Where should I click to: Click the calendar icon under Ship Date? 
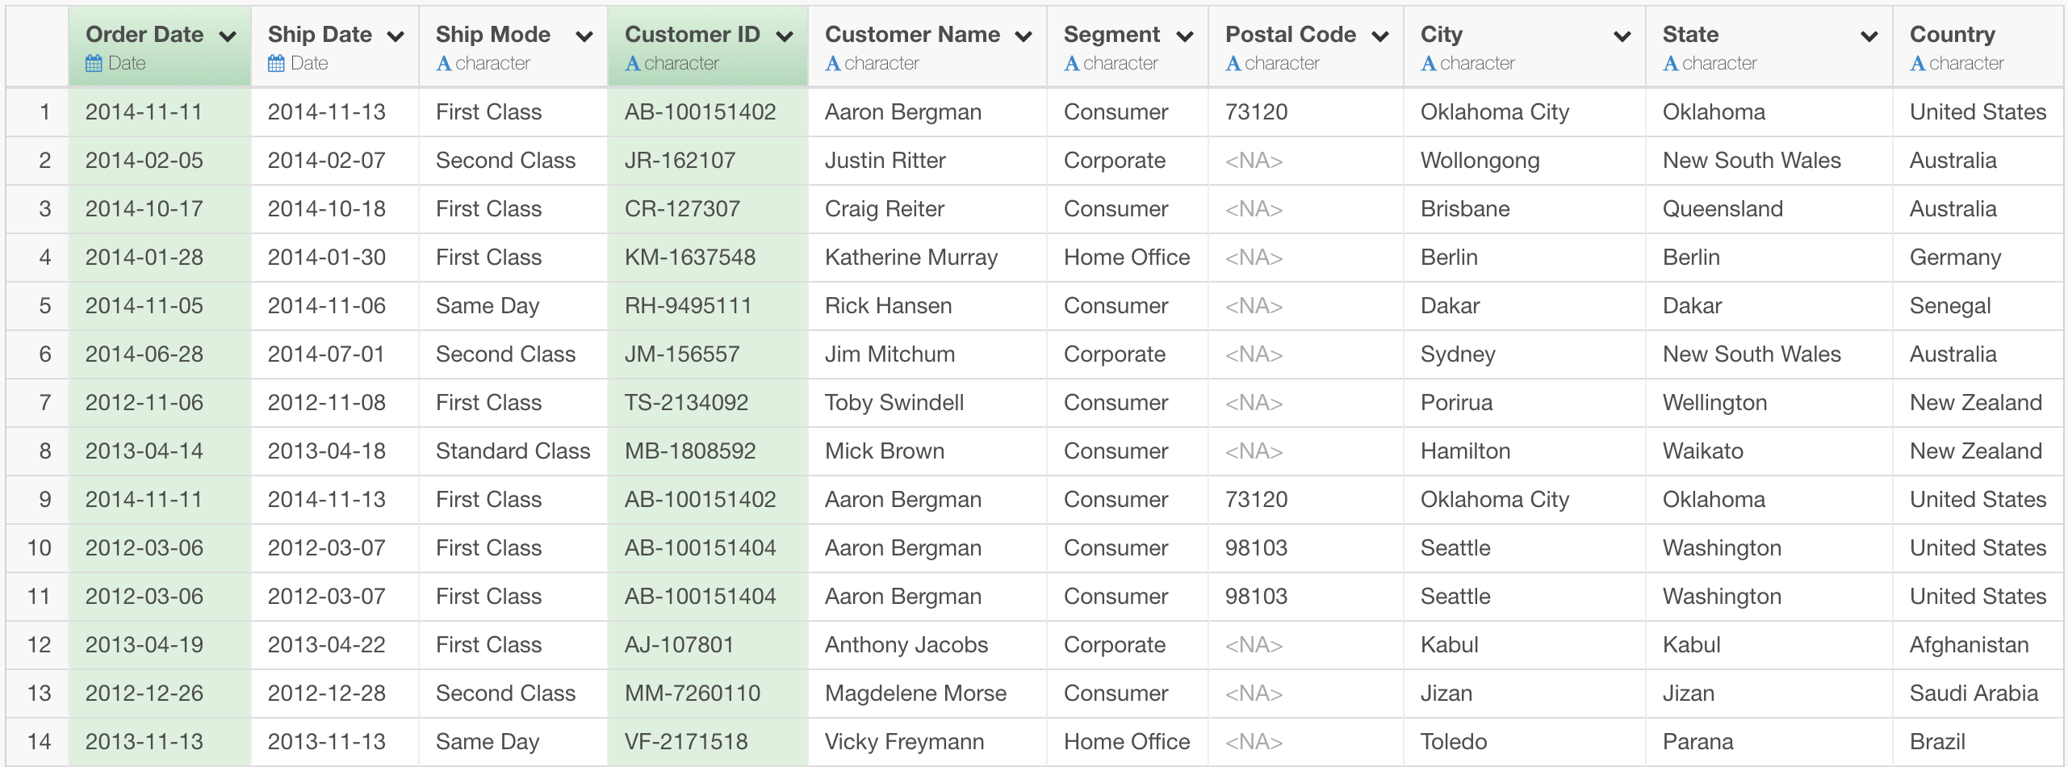(x=276, y=63)
